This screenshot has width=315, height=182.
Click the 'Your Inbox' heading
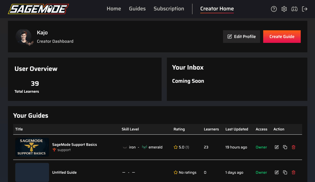click(x=188, y=67)
